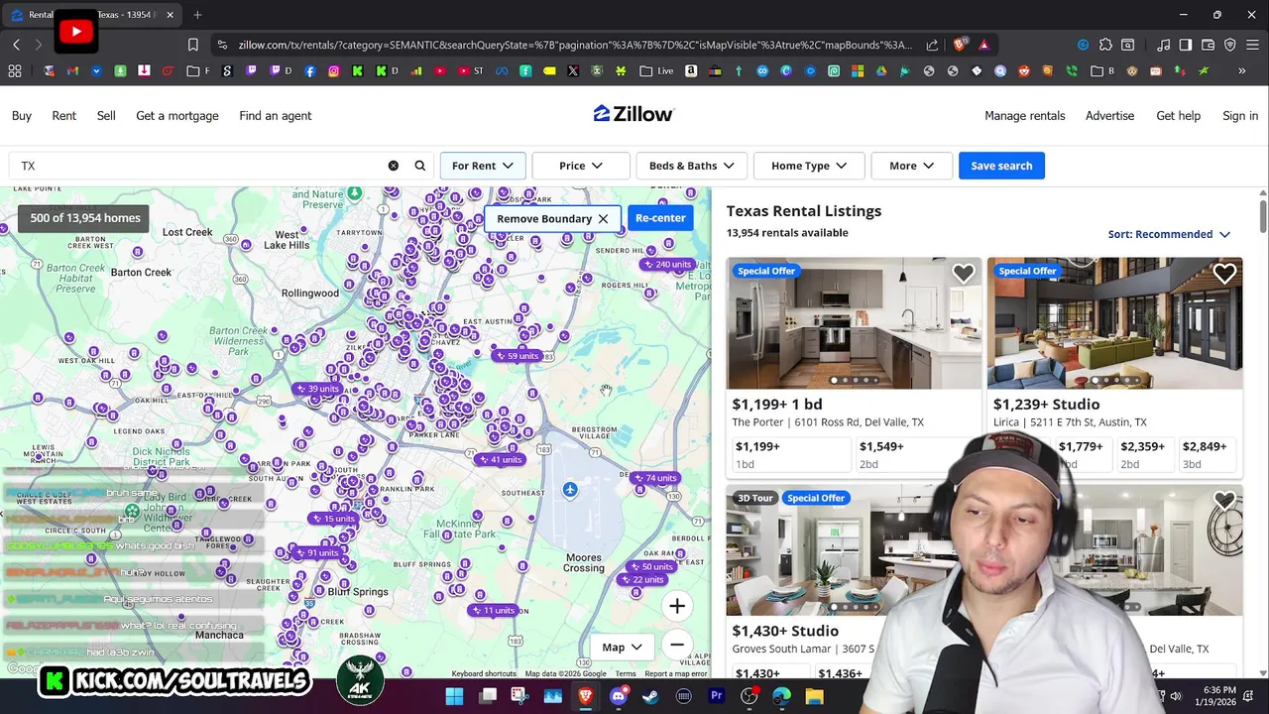Select the 59 units map marker
This screenshot has width=1269, height=714.
(x=517, y=356)
